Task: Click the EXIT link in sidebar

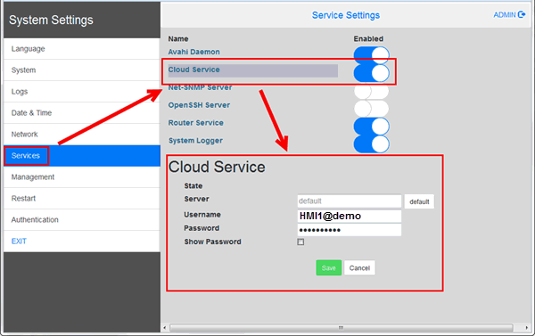Action: 19,242
